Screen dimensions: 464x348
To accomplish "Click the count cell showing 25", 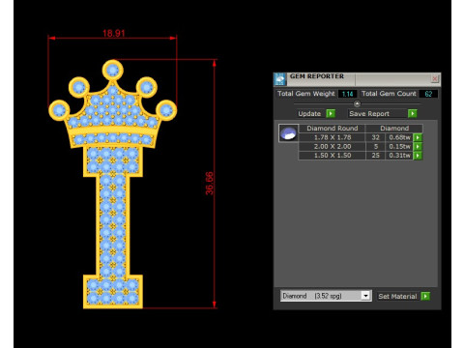I will 375,156.
